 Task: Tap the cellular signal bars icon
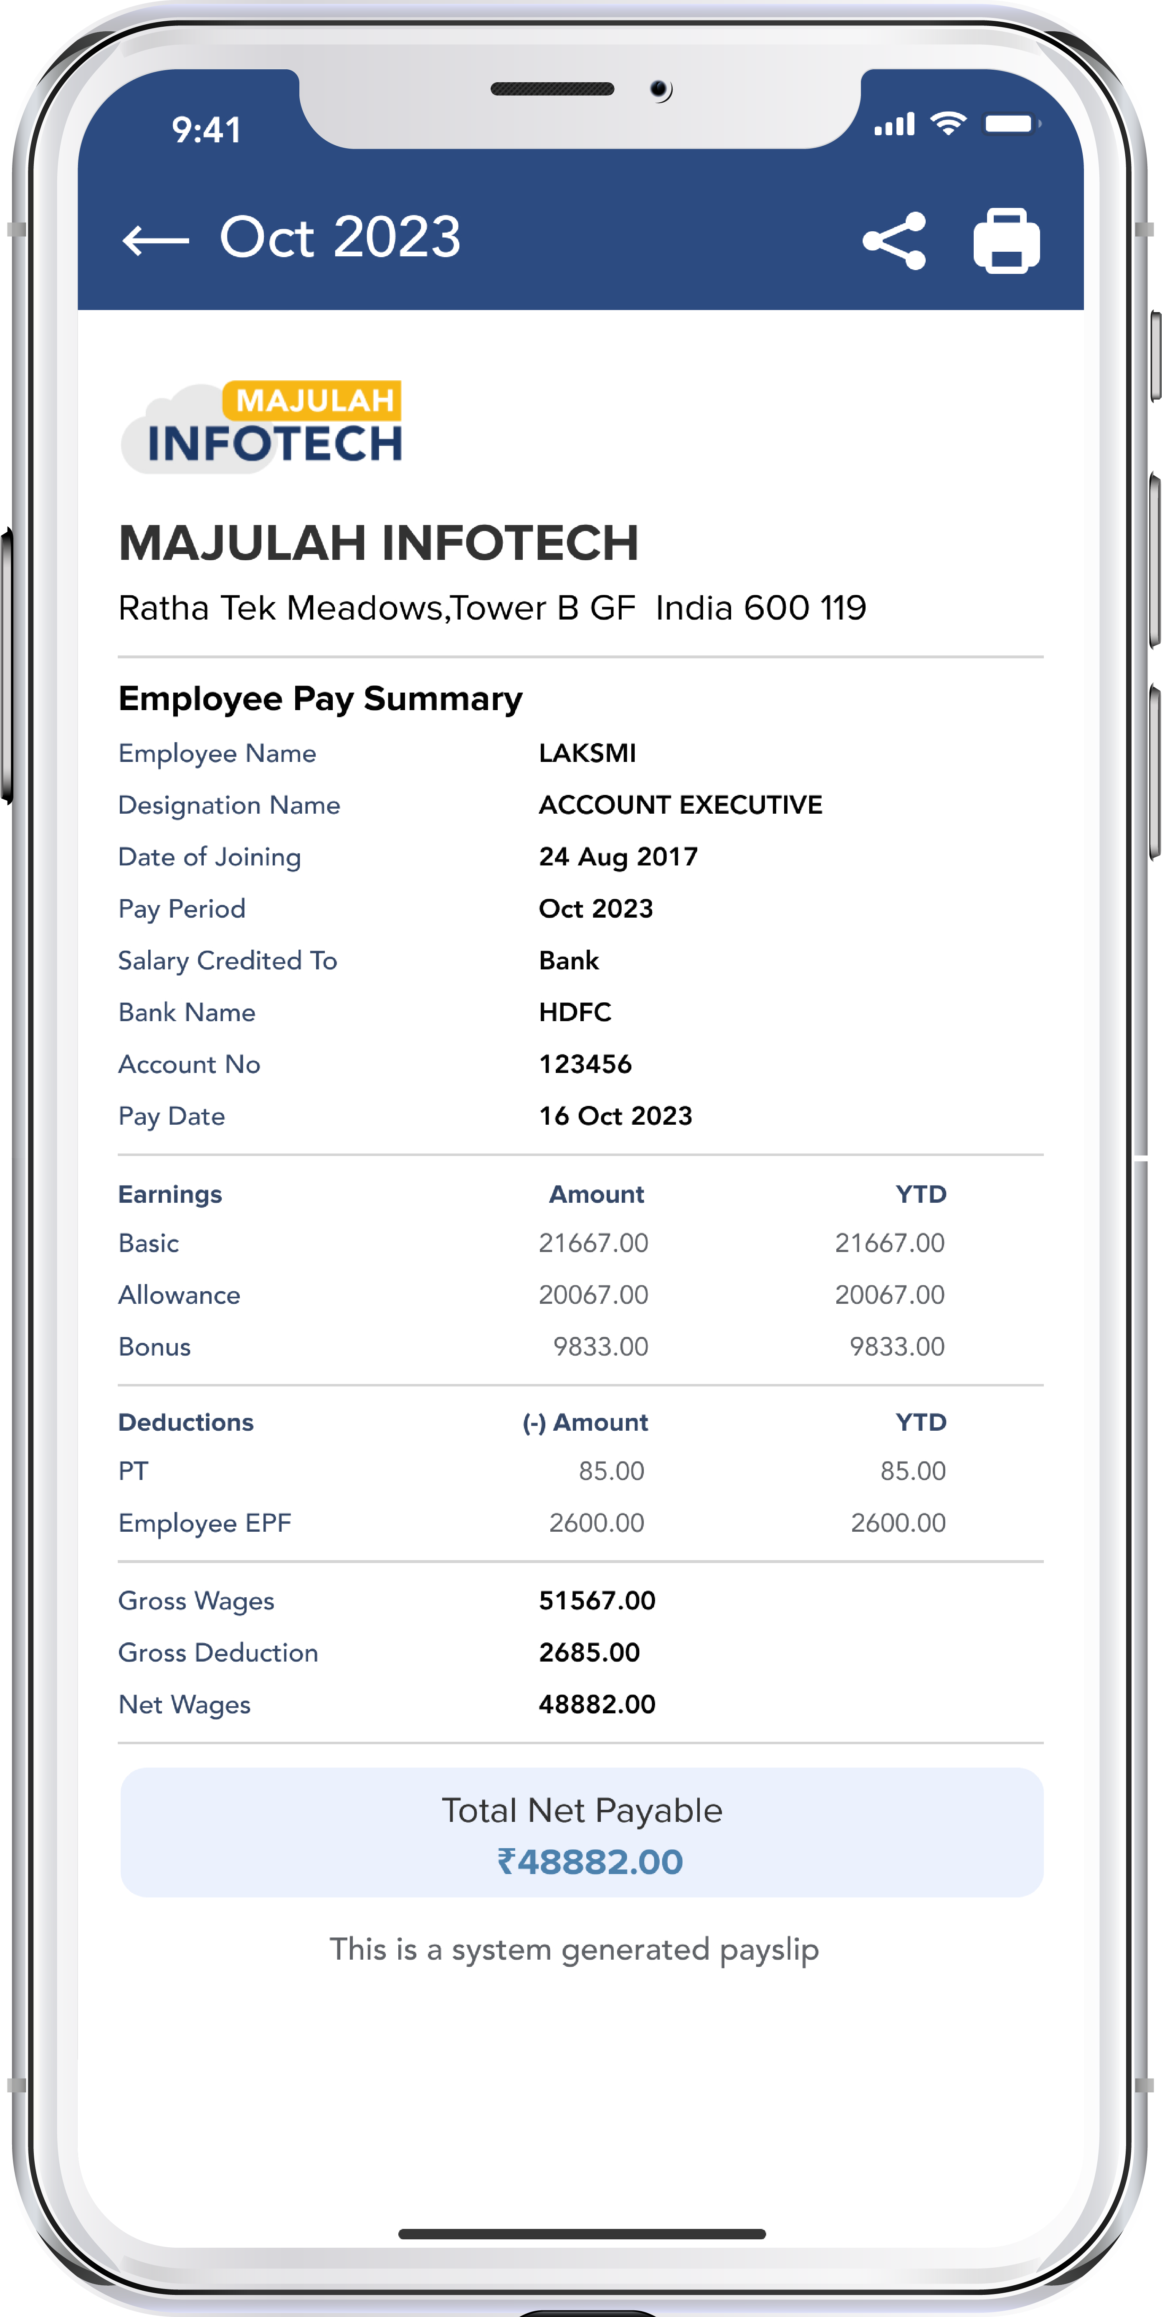[x=894, y=124]
